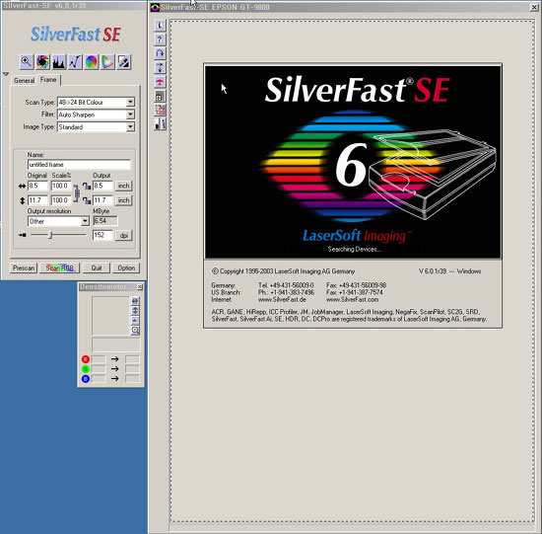
Task: Toggle the proportional scale chain link
Action: (x=77, y=193)
